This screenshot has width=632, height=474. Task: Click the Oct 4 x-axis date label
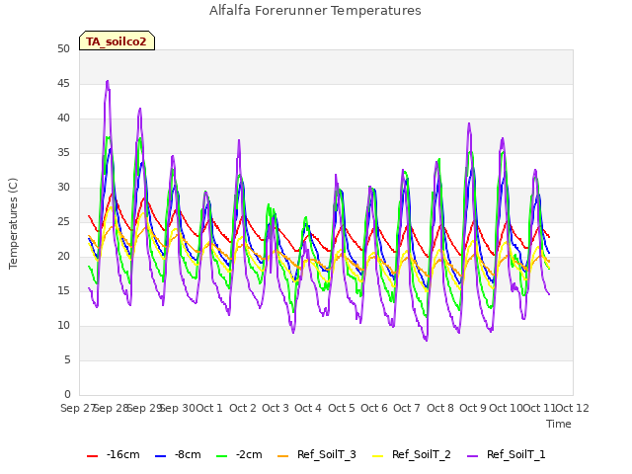click(308, 408)
